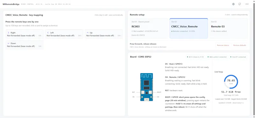Open the GitHub repository icon in header

pyautogui.click(x=240, y=4)
